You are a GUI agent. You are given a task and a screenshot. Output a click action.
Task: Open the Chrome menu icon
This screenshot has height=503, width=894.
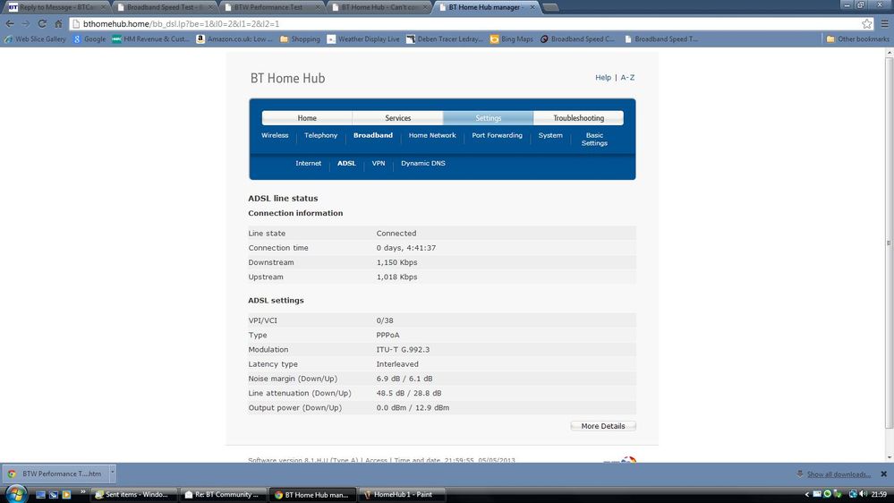pos(884,24)
